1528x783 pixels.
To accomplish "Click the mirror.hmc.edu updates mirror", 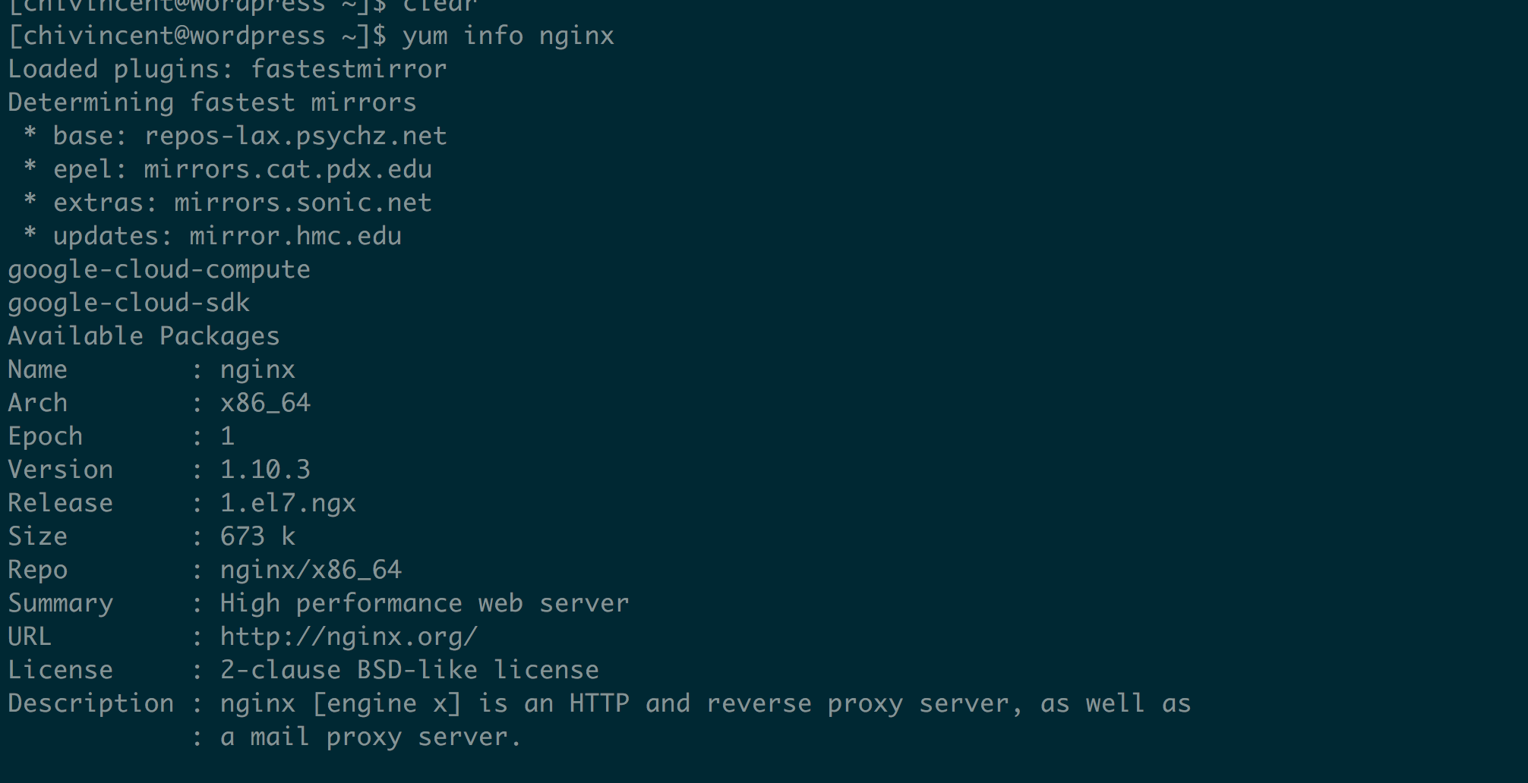I will coord(295,236).
